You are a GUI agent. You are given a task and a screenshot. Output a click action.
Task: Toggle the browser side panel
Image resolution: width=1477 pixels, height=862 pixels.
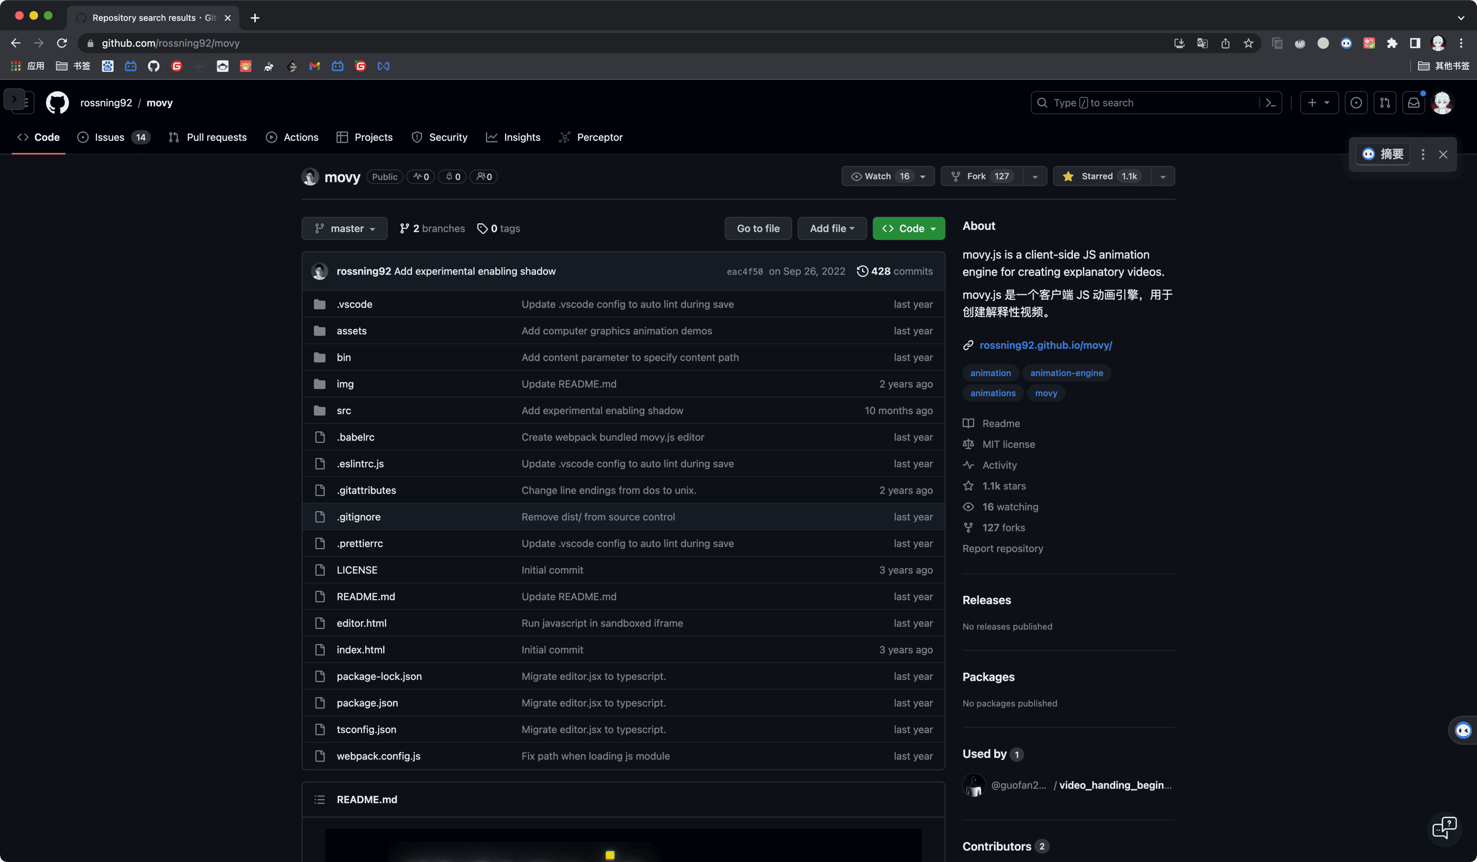(1415, 43)
